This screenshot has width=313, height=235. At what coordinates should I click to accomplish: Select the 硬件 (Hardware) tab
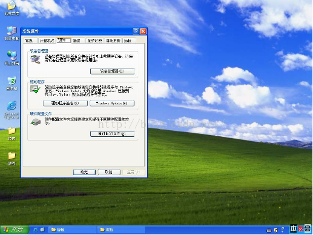point(64,40)
